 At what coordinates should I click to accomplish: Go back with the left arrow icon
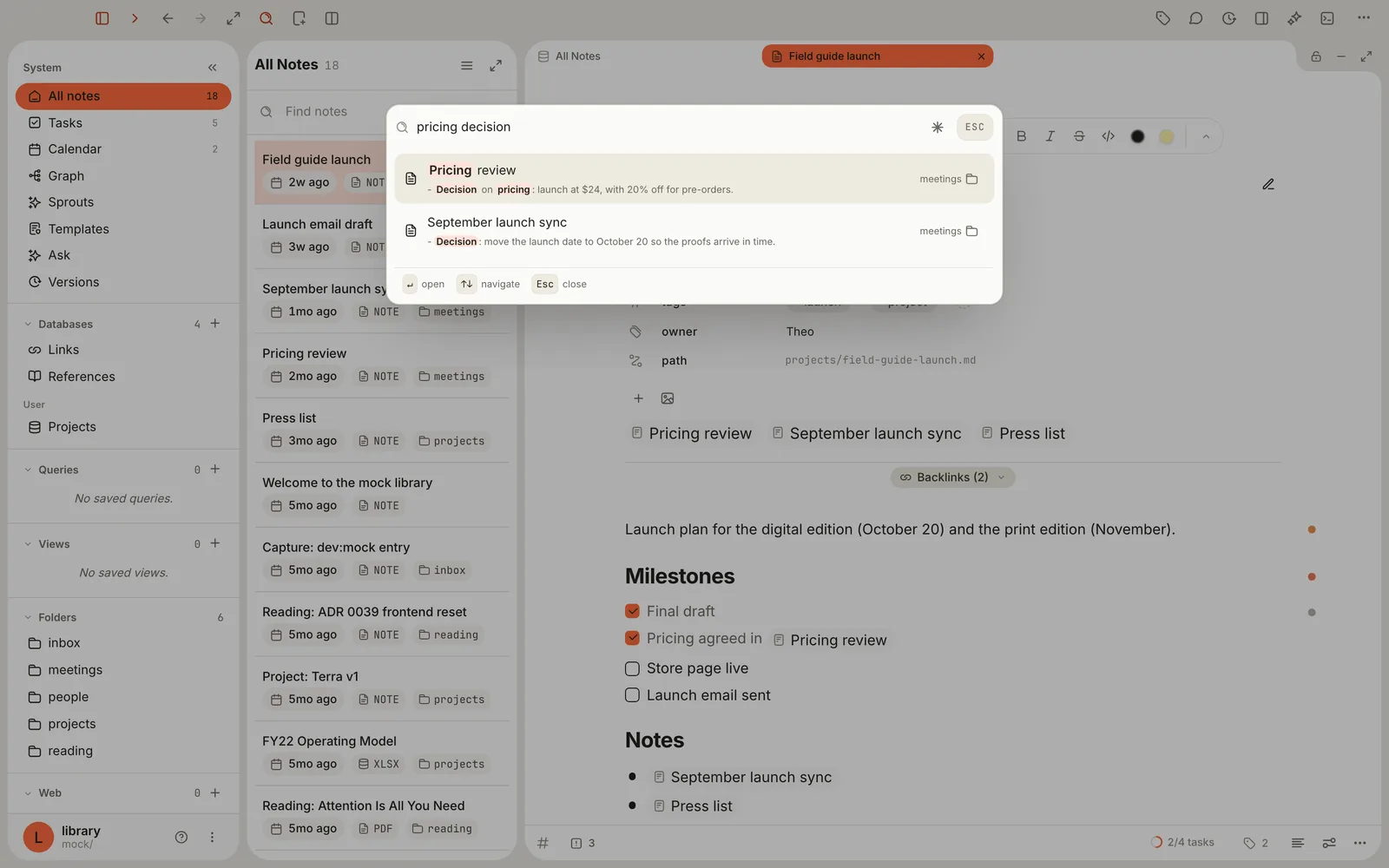tap(168, 18)
